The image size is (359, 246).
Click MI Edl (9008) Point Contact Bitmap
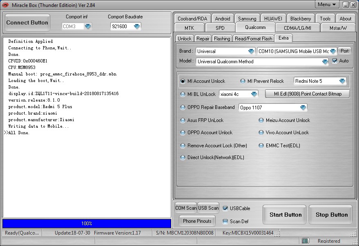pyautogui.click(x=308, y=94)
